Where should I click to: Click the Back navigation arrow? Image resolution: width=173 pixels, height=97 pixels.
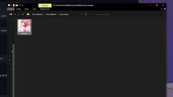click(10, 14)
